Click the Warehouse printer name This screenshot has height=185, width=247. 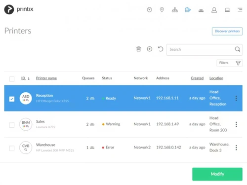[x=45, y=145]
